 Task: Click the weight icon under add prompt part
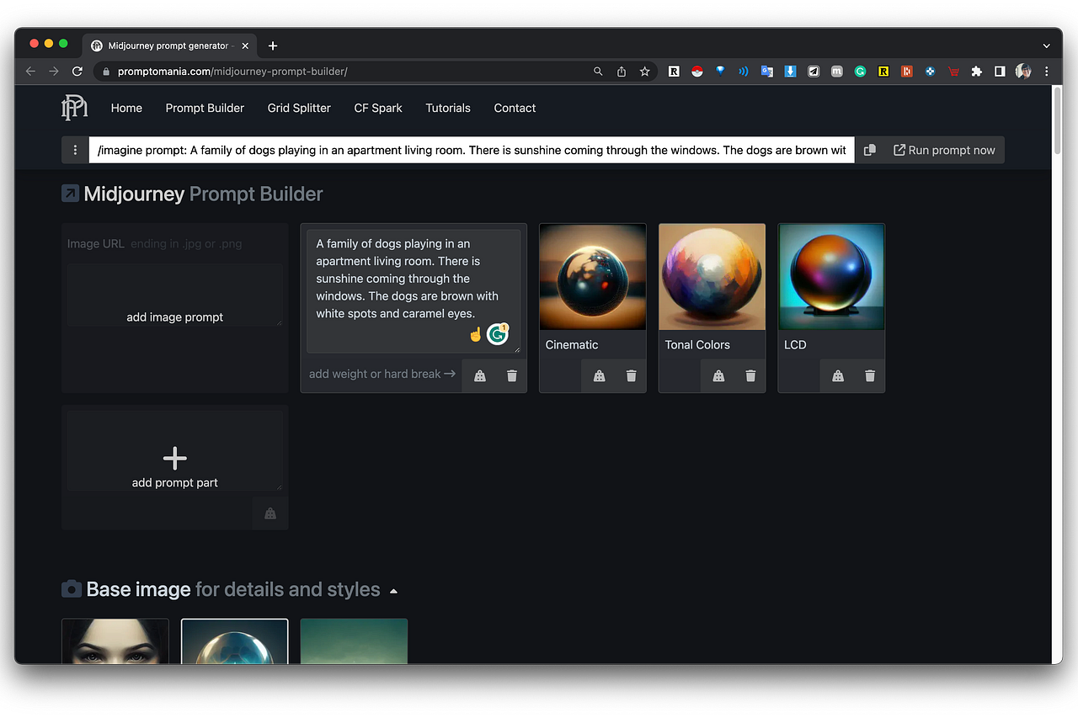coord(270,513)
